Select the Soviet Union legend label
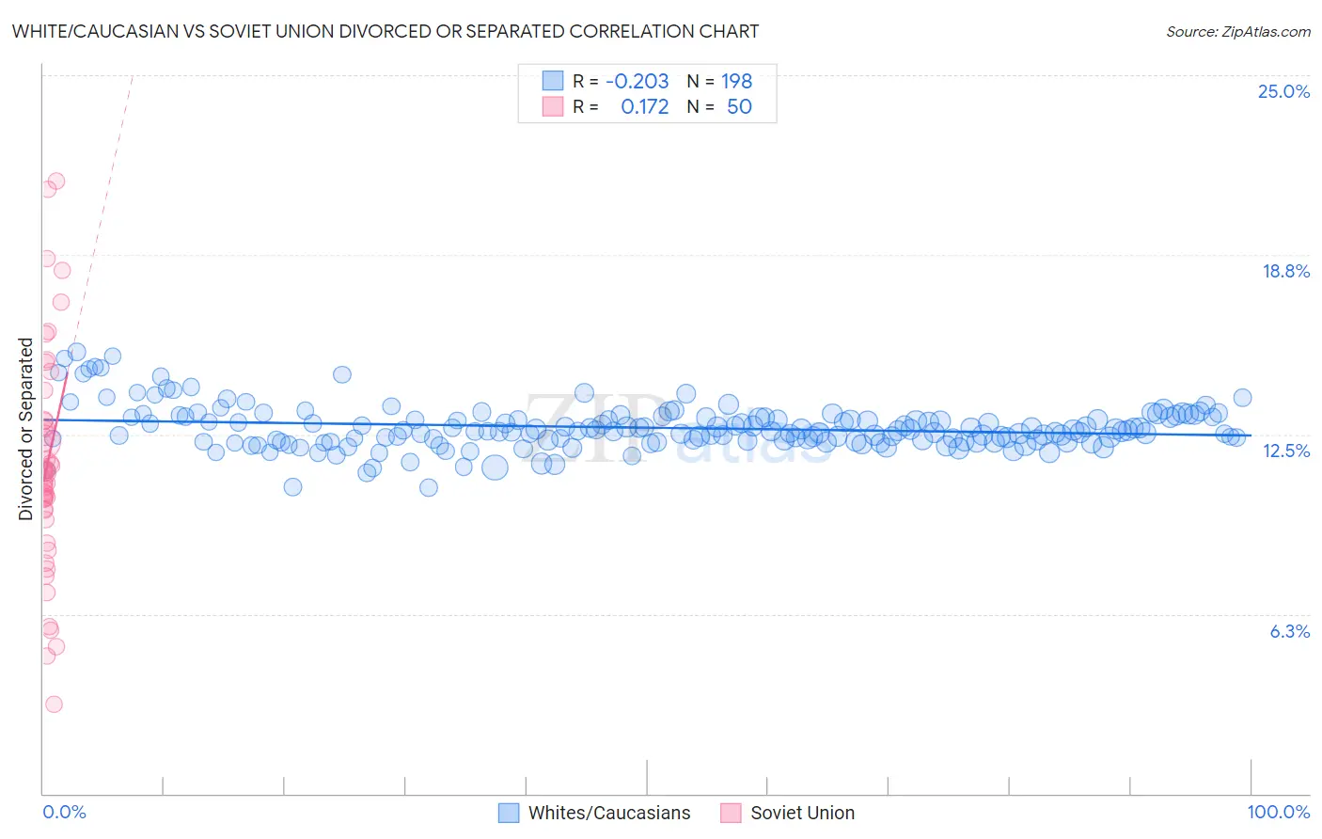The width and height of the screenshot is (1322, 839). 803,813
